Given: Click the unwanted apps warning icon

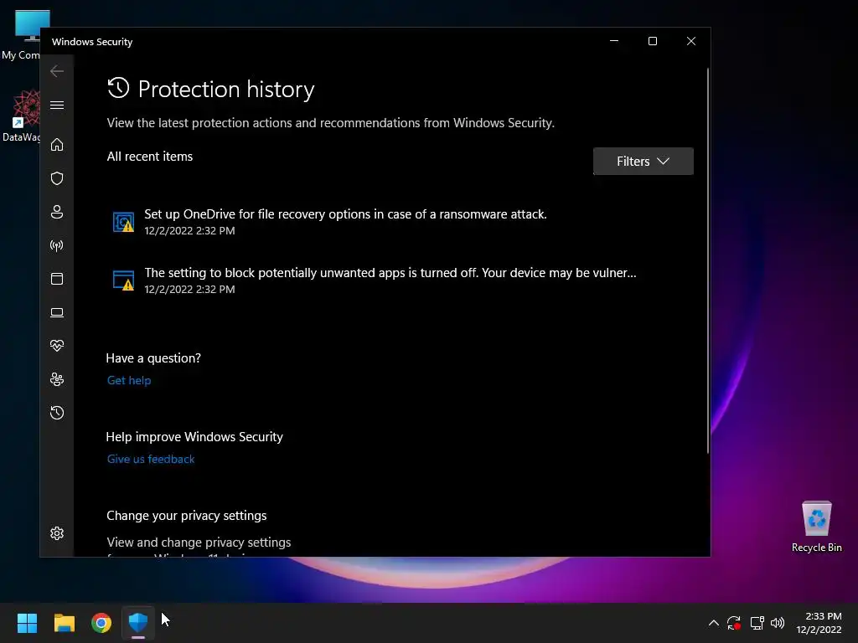Looking at the screenshot, I should 124,280.
